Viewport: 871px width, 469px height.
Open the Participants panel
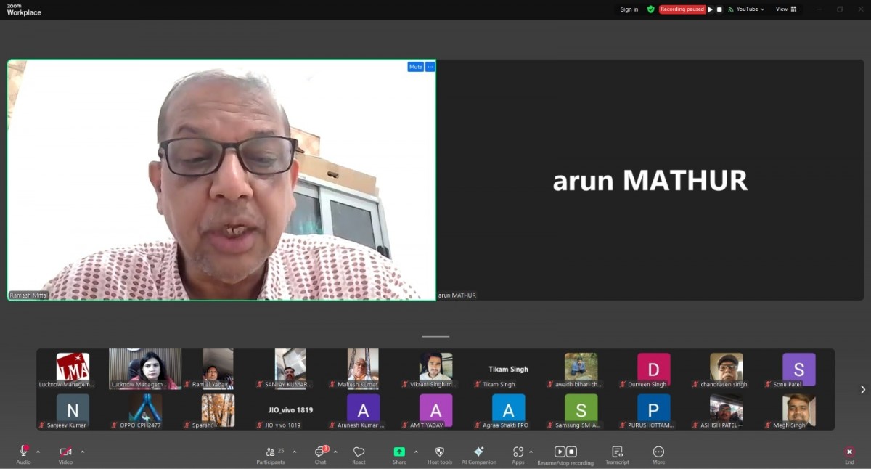(270, 452)
